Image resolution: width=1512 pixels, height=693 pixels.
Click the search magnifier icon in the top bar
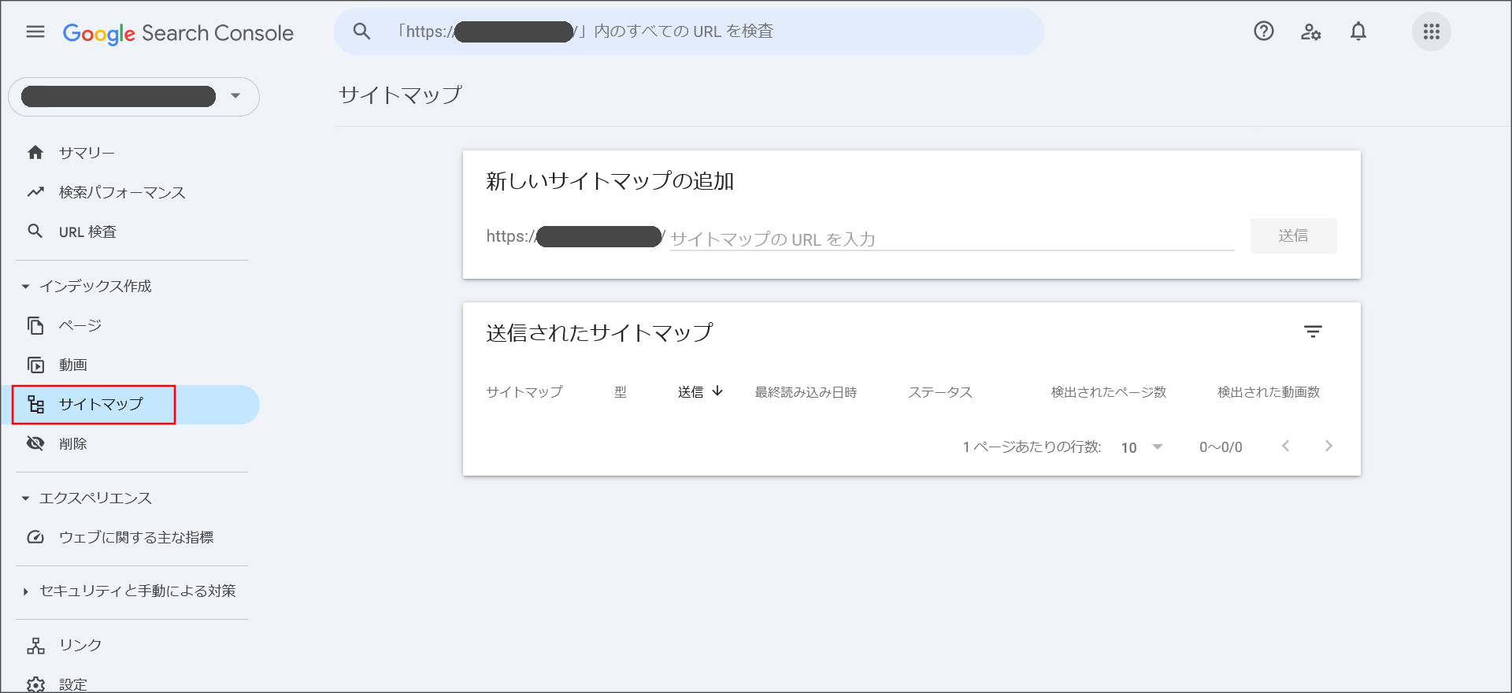pos(361,31)
